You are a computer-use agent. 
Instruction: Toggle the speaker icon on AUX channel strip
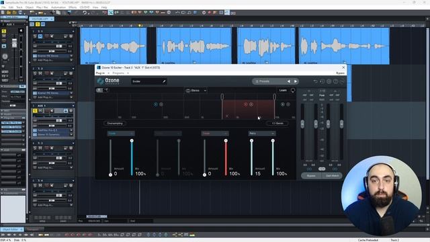tap(21, 31)
